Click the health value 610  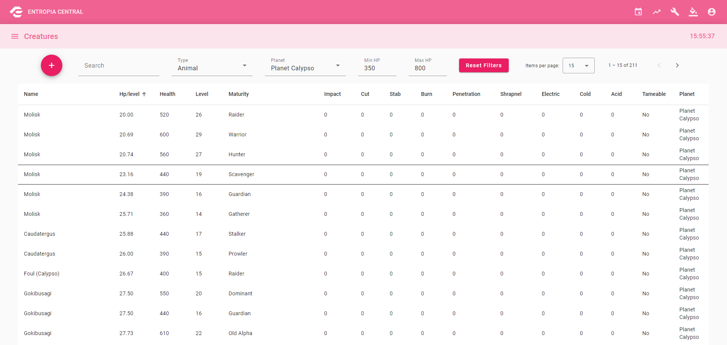pyautogui.click(x=164, y=333)
